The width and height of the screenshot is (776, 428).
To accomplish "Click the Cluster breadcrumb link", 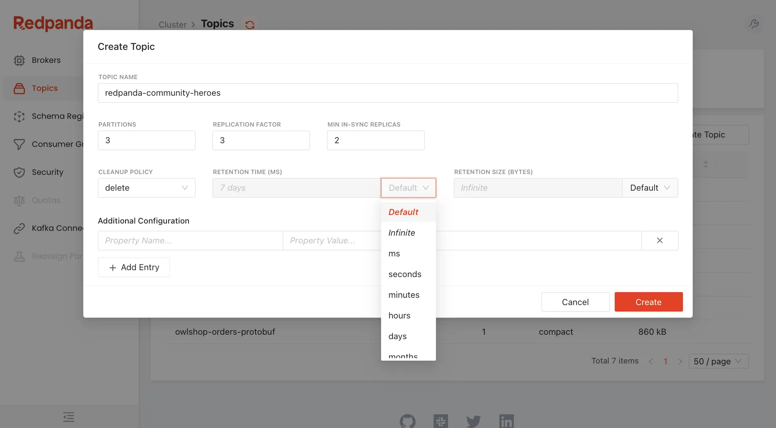I will pyautogui.click(x=173, y=25).
